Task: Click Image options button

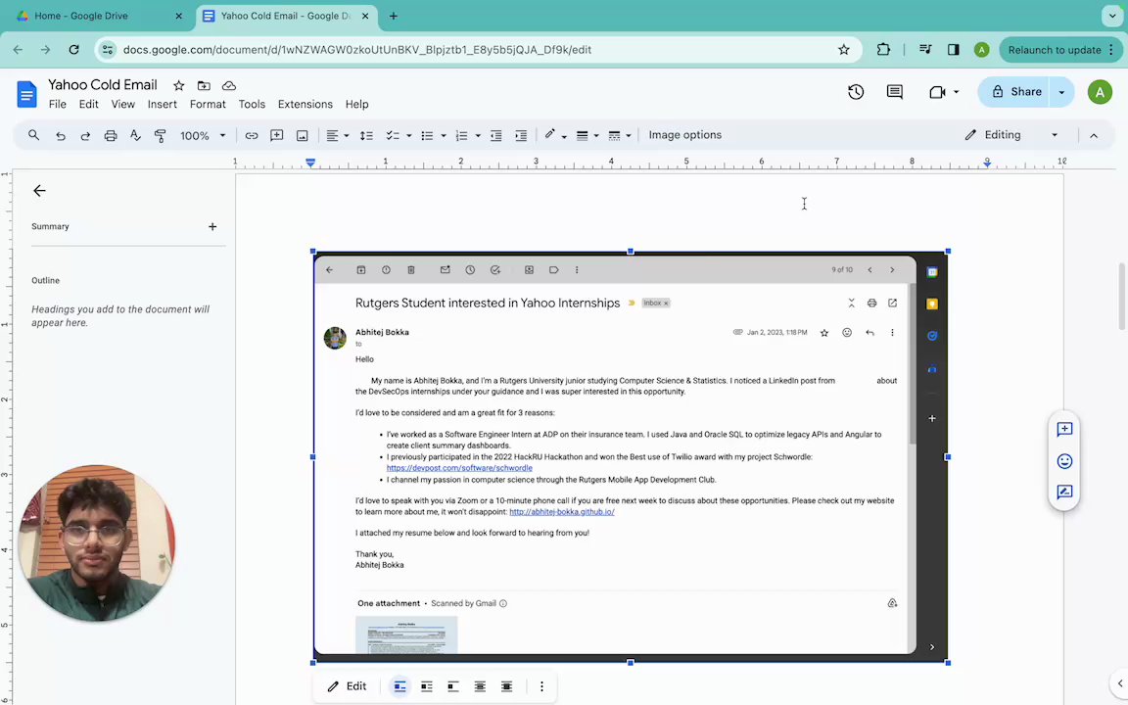Action: click(x=684, y=135)
